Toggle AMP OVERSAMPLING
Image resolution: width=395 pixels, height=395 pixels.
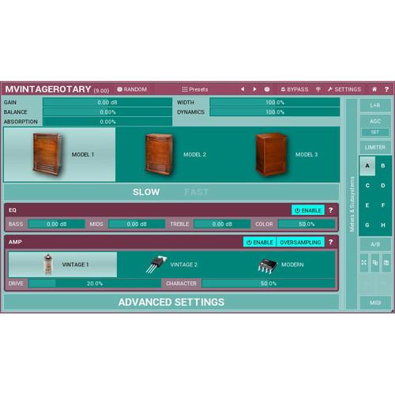tap(300, 243)
